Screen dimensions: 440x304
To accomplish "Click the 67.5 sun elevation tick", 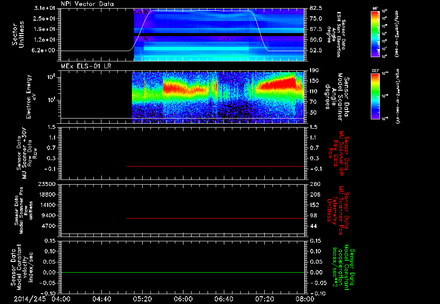I will click(x=316, y=29).
